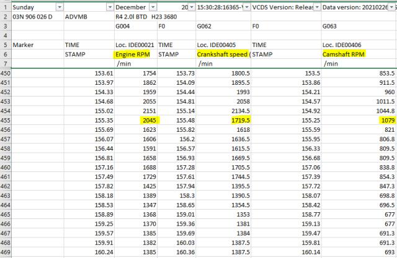Click the Marker cell in row 5
Image resolution: width=397 pixels, height=258 pixels.
[x=37, y=45]
